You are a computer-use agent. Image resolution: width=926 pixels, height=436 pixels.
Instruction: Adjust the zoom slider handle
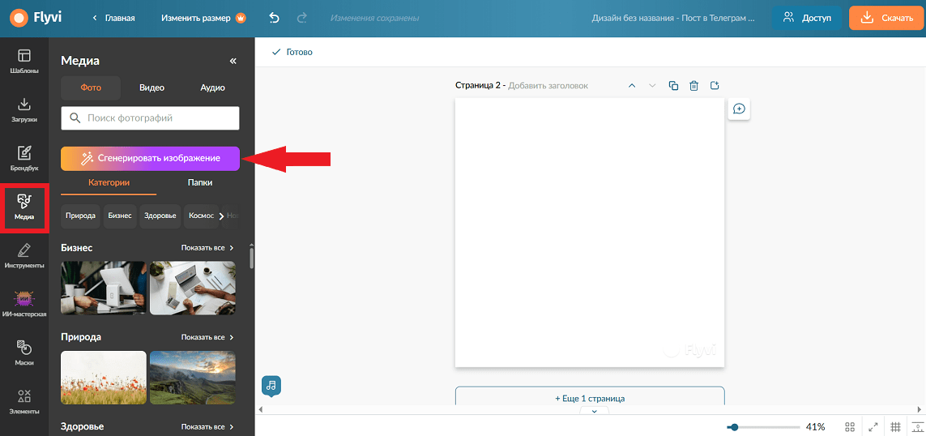click(733, 426)
